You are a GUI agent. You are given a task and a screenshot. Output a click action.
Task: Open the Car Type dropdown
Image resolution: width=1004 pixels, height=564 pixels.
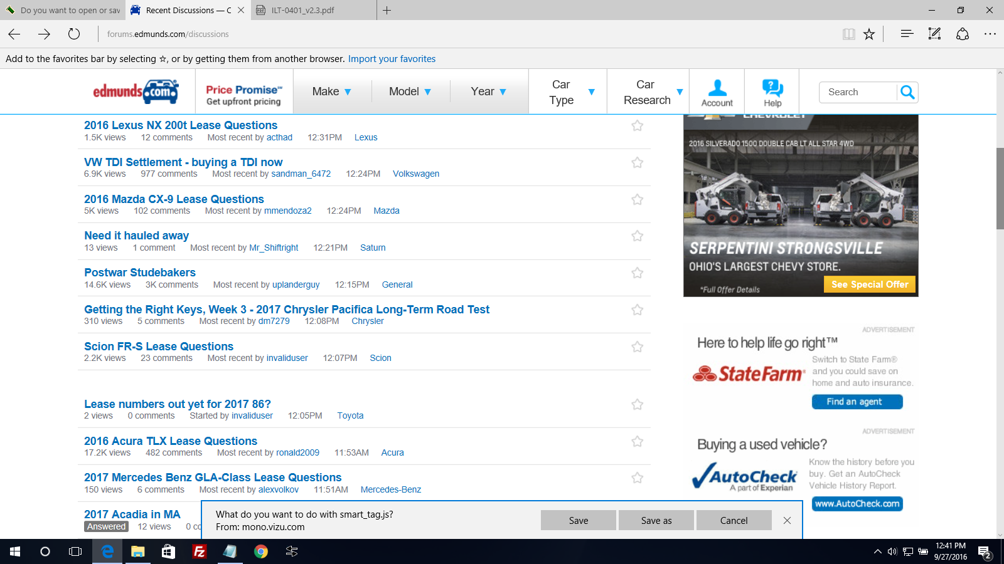click(x=568, y=92)
